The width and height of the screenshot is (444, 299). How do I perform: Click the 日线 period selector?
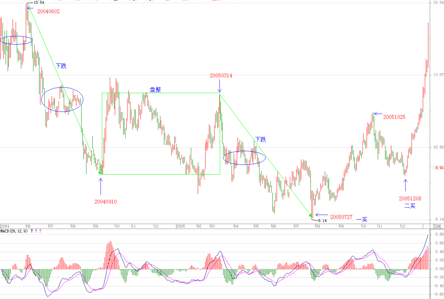coord(437,226)
